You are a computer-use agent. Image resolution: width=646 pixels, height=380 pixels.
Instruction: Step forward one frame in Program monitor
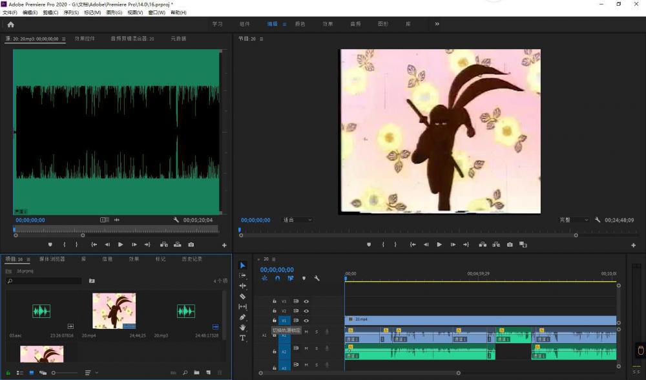(x=453, y=244)
